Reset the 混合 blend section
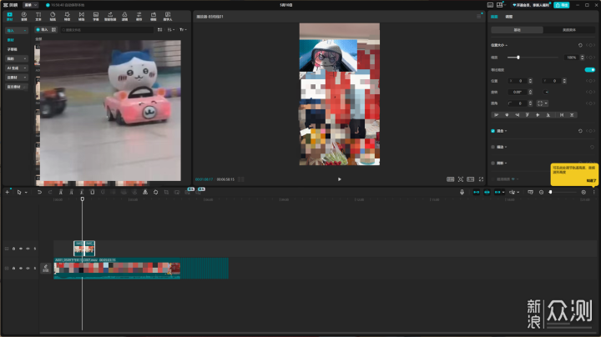The height and width of the screenshot is (337, 601). [580, 131]
